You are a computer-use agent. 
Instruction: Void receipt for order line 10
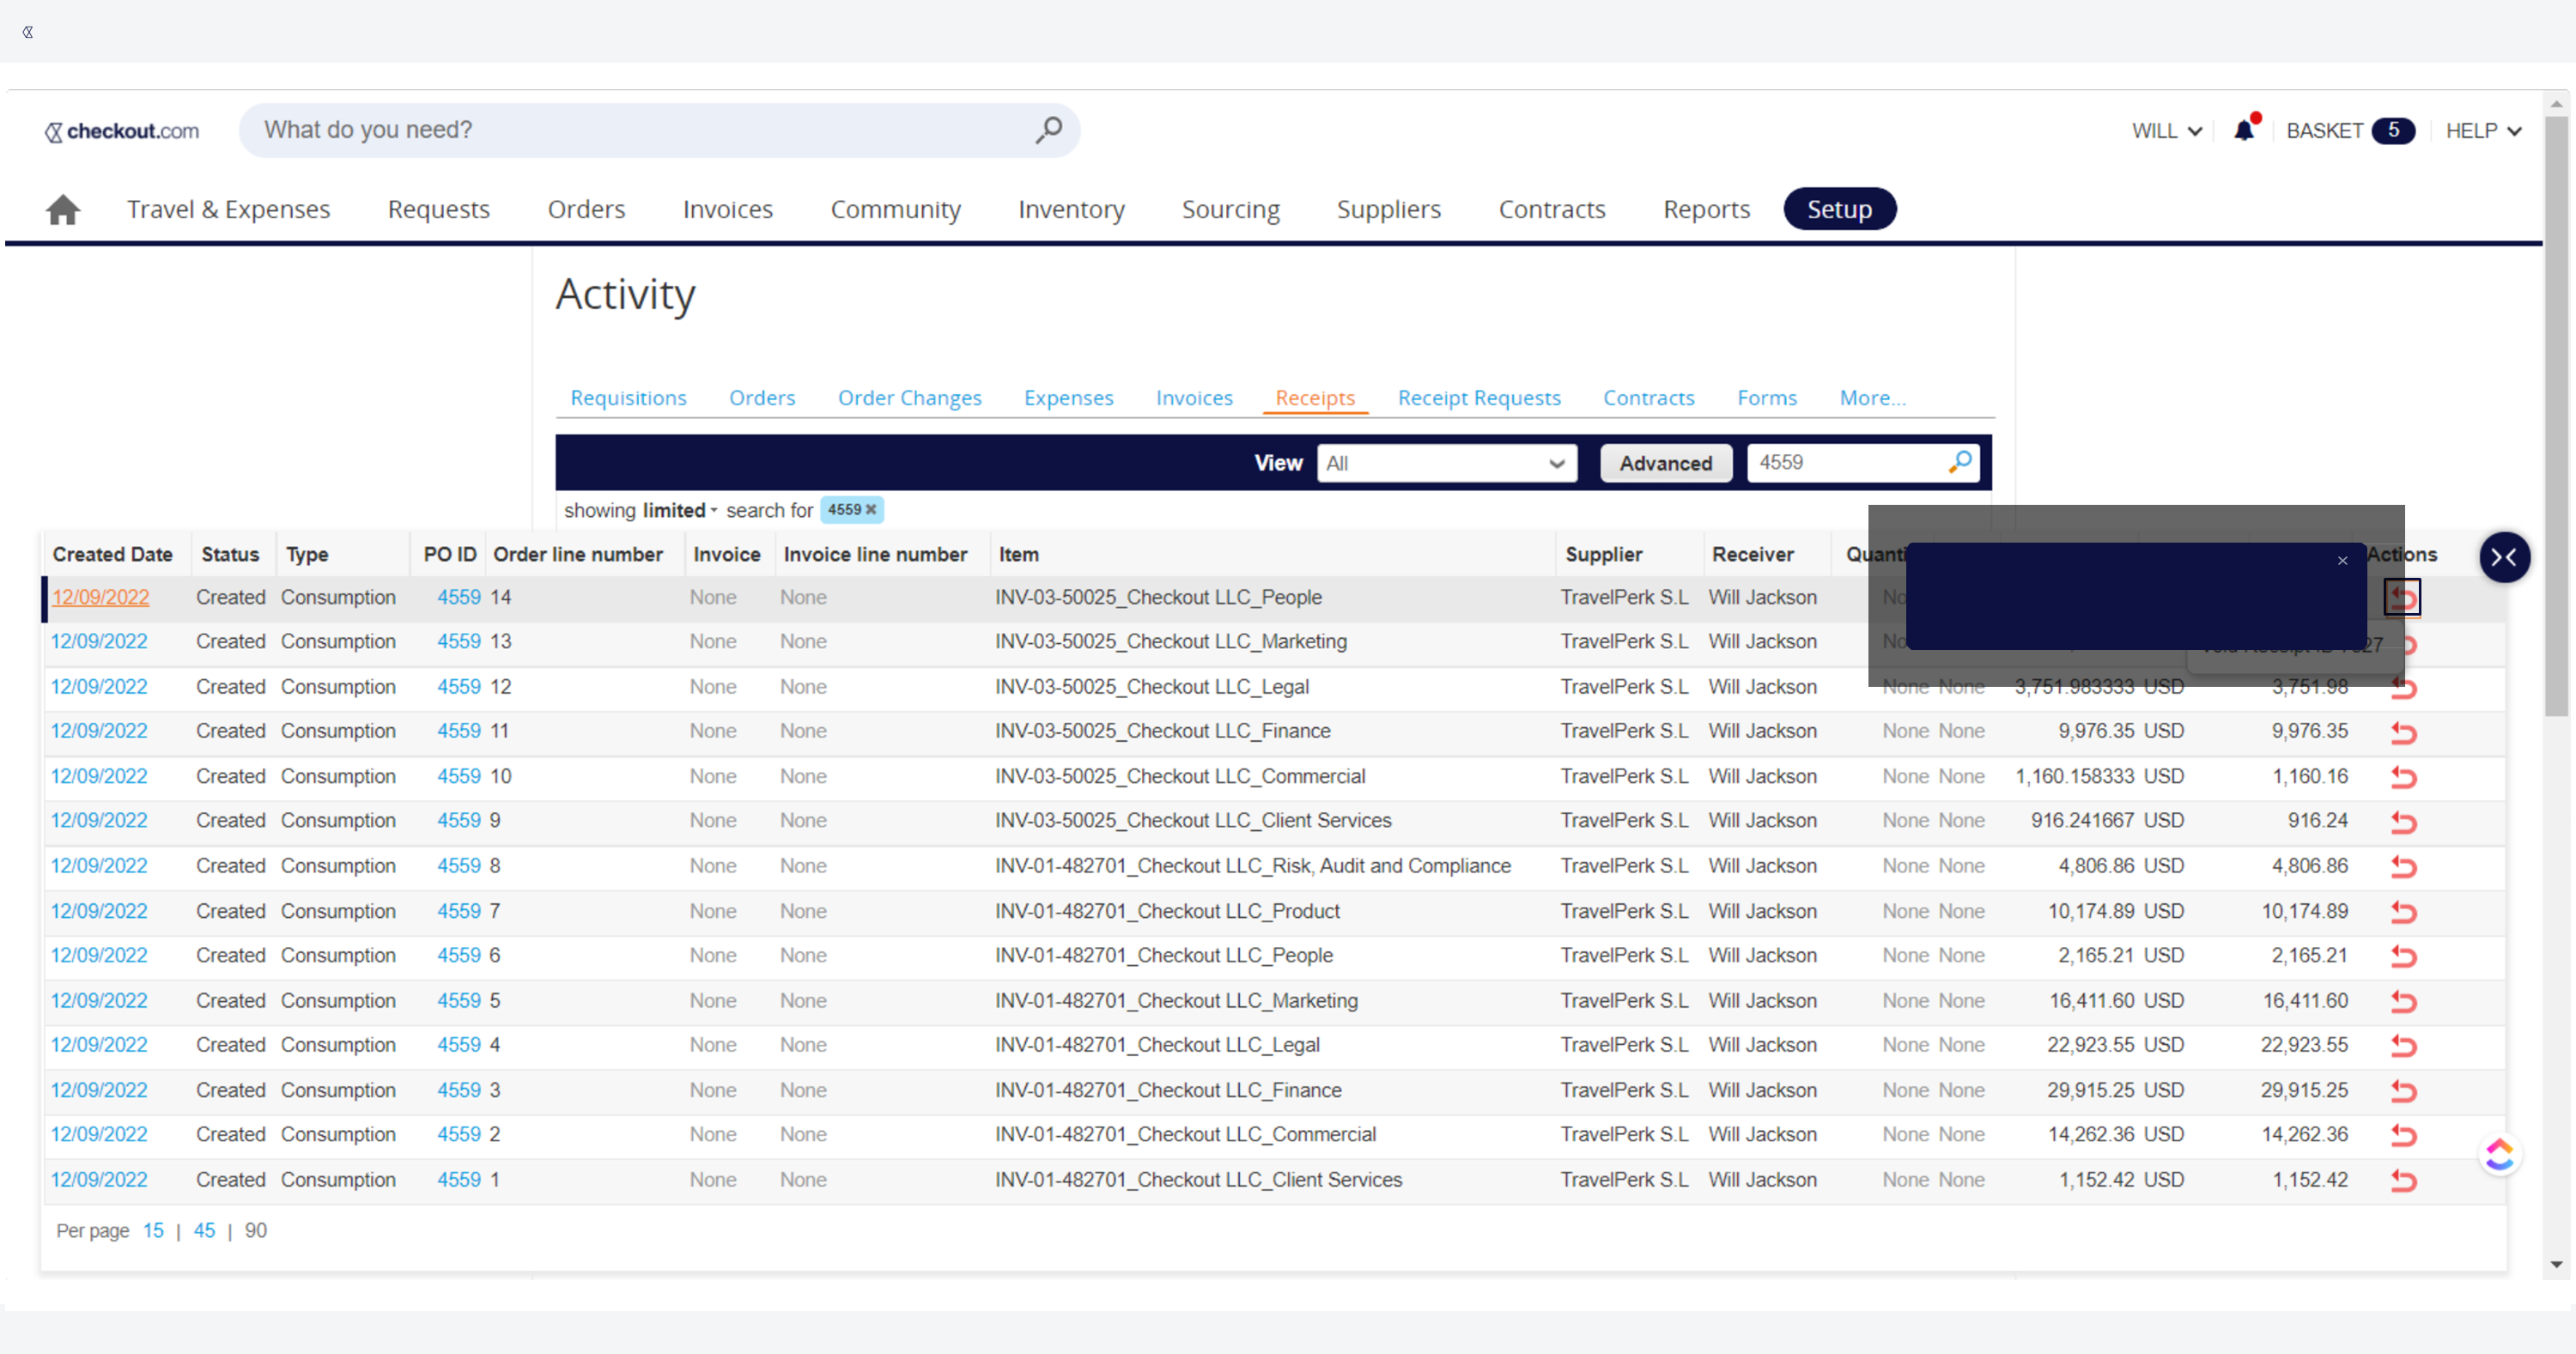2403,777
